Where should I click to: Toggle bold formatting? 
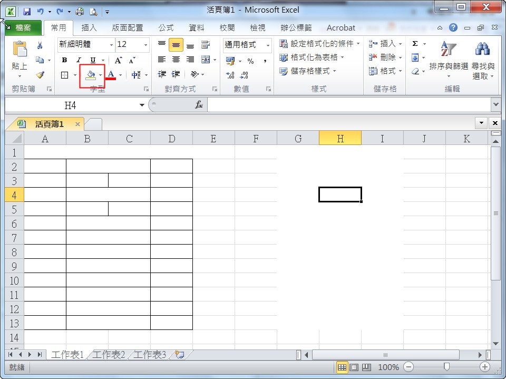64,60
